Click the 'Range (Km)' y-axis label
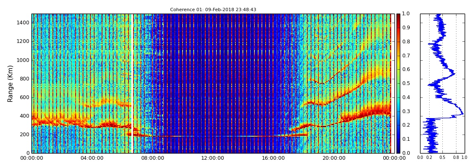 click(x=10, y=83)
